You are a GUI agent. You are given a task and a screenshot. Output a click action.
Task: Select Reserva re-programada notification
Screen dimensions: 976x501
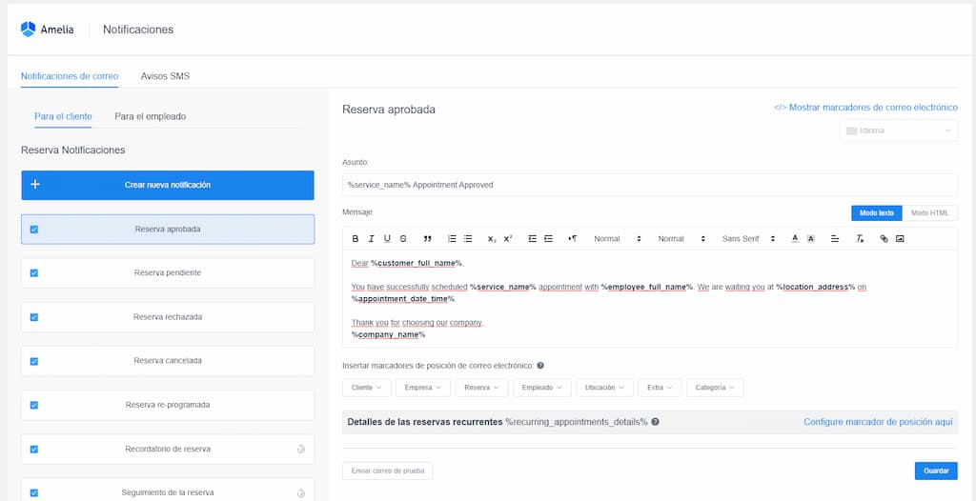pos(168,405)
